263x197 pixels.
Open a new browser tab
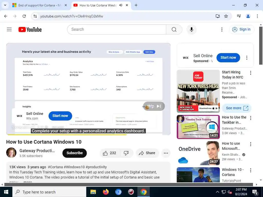tap(136, 5)
